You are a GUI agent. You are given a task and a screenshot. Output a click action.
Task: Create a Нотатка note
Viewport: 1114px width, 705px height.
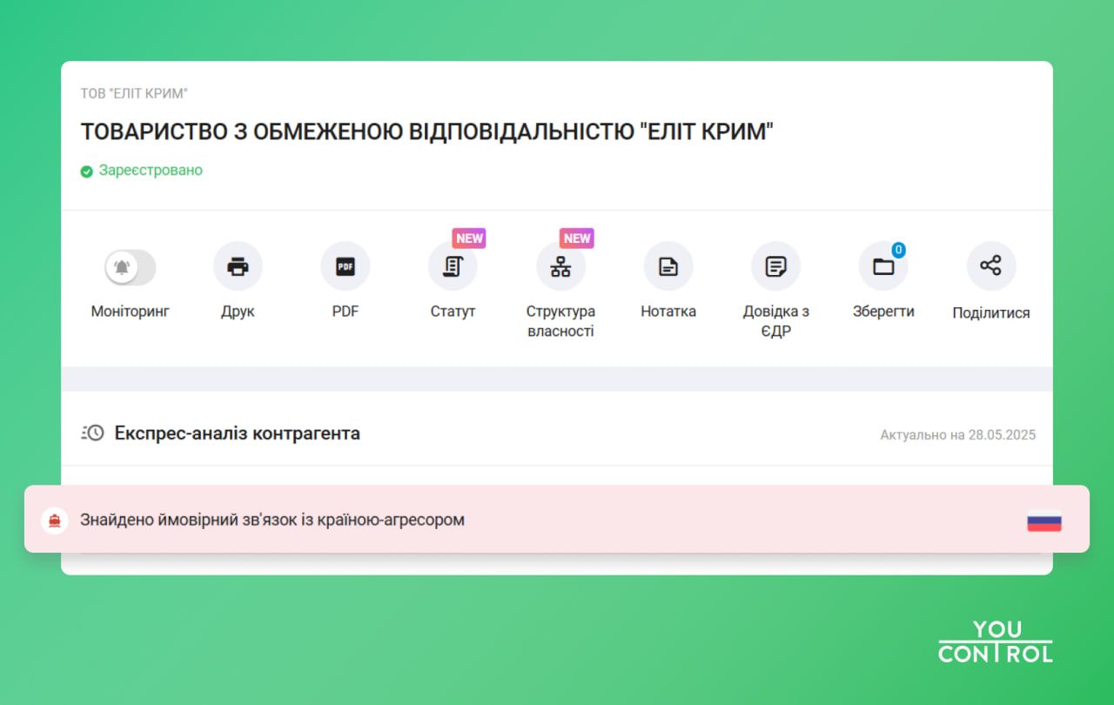coord(668,265)
